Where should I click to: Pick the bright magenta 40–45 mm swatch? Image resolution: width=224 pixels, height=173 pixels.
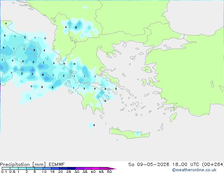coord(96,168)
